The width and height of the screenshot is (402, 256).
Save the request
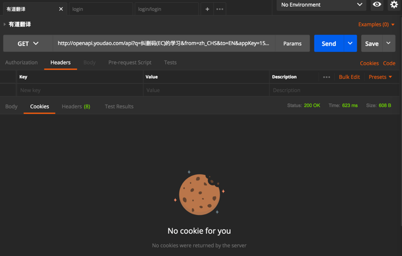(x=372, y=43)
